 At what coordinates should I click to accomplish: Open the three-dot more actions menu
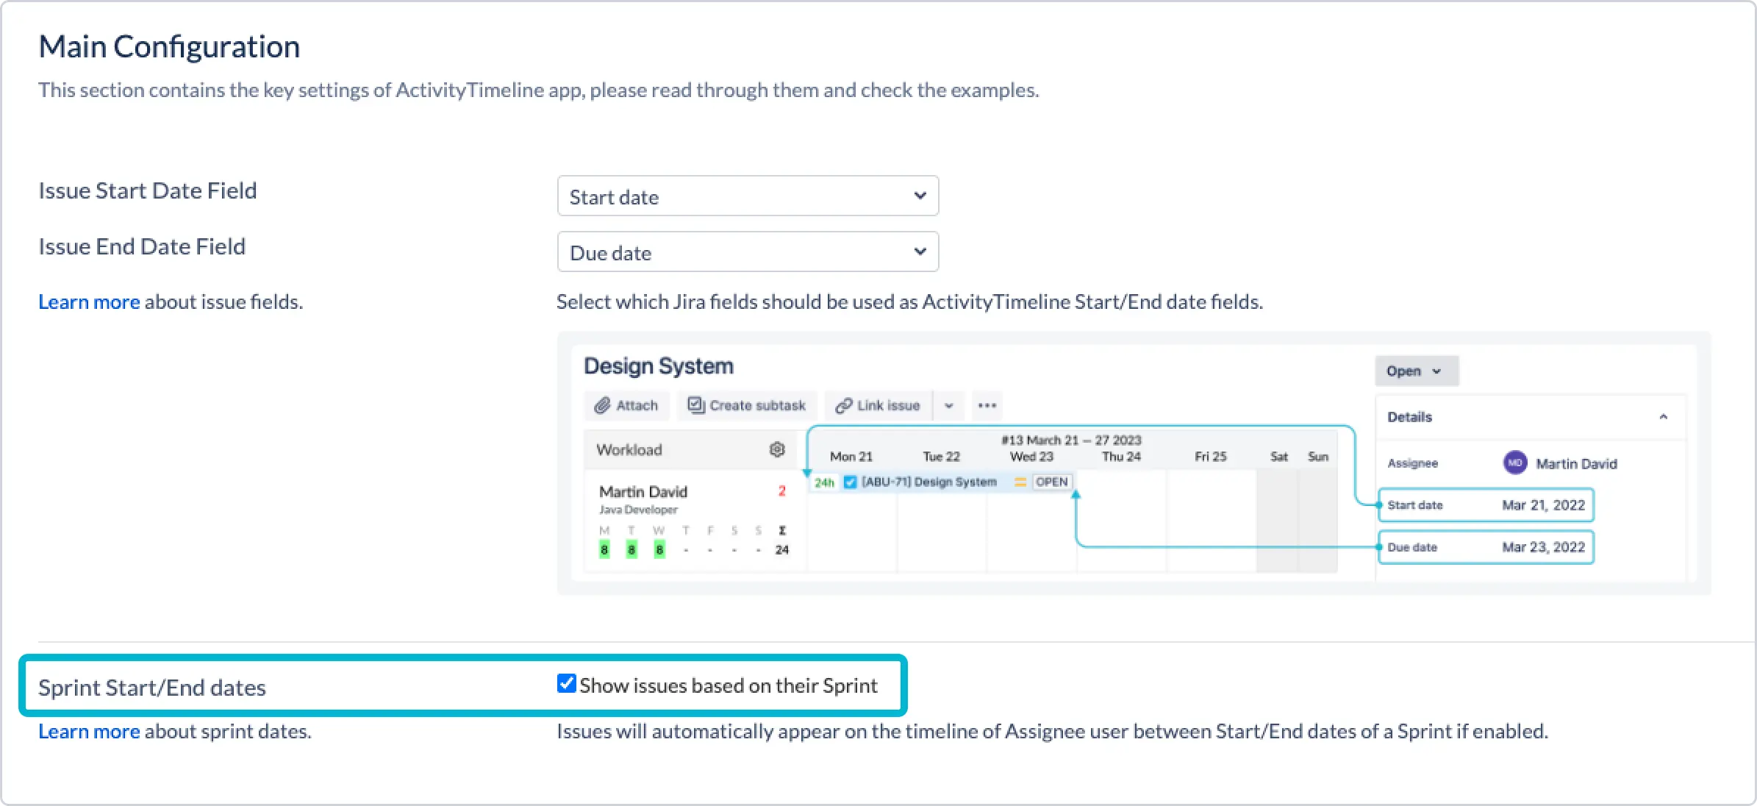pos(987,405)
